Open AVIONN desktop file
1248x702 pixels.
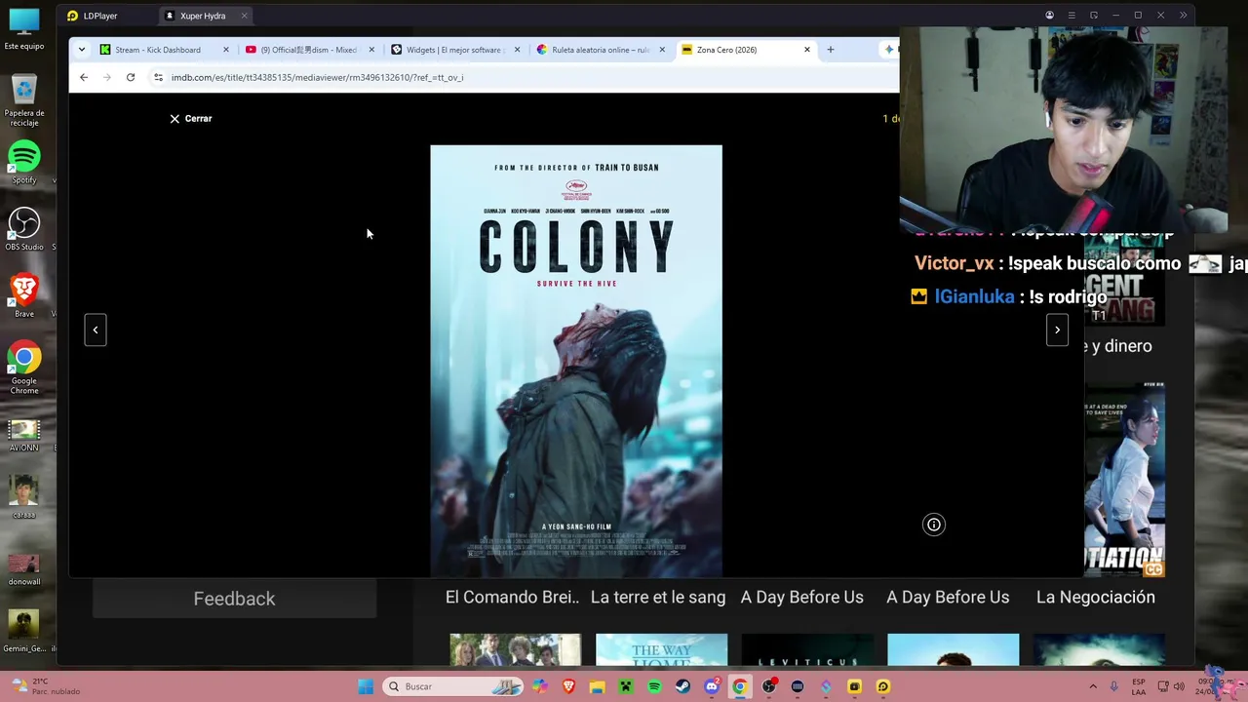24,436
